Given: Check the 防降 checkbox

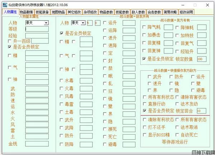Looking at the screenshot, I should coord(61,144).
